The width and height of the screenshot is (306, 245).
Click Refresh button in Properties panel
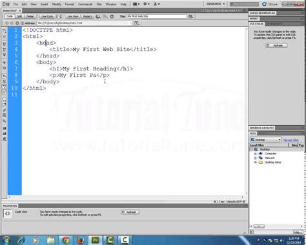click(130, 212)
